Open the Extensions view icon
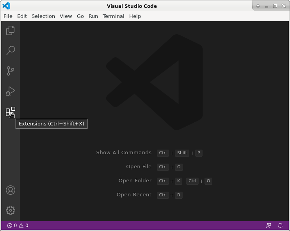Viewport: 290px width, 231px height. 11,111
